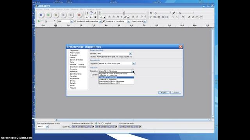Open the input meter microphone dropdown arrow
Viewport: 250px width, 140px height.
pyautogui.click(x=128, y=17)
